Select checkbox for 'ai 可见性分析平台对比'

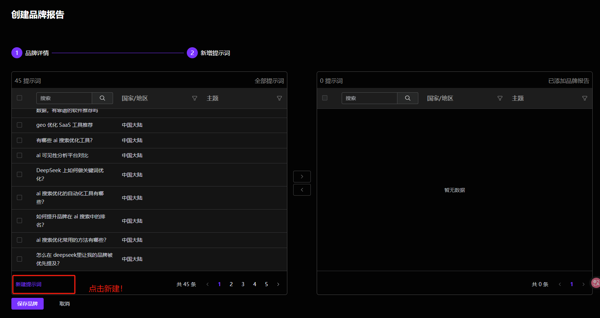coord(19,155)
